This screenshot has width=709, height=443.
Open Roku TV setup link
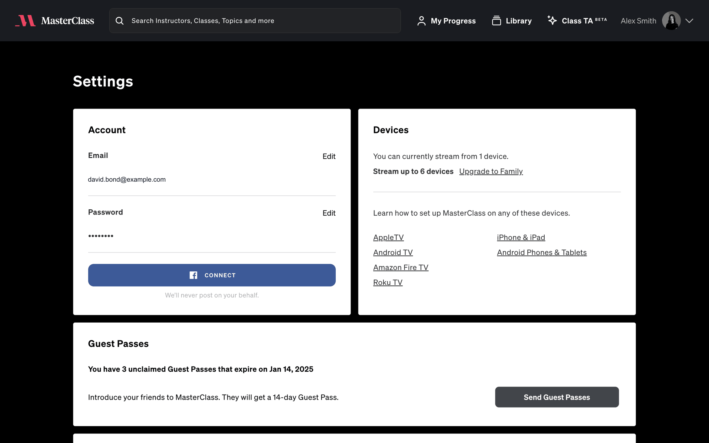pyautogui.click(x=388, y=282)
